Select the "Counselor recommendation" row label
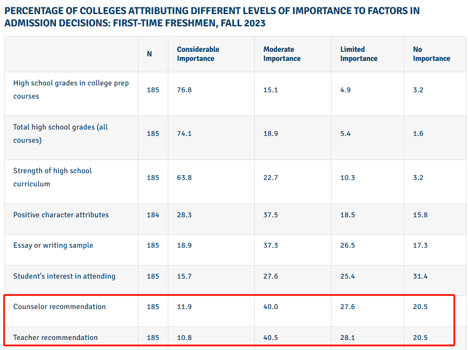Image resolution: width=468 pixels, height=350 pixels. point(60,307)
